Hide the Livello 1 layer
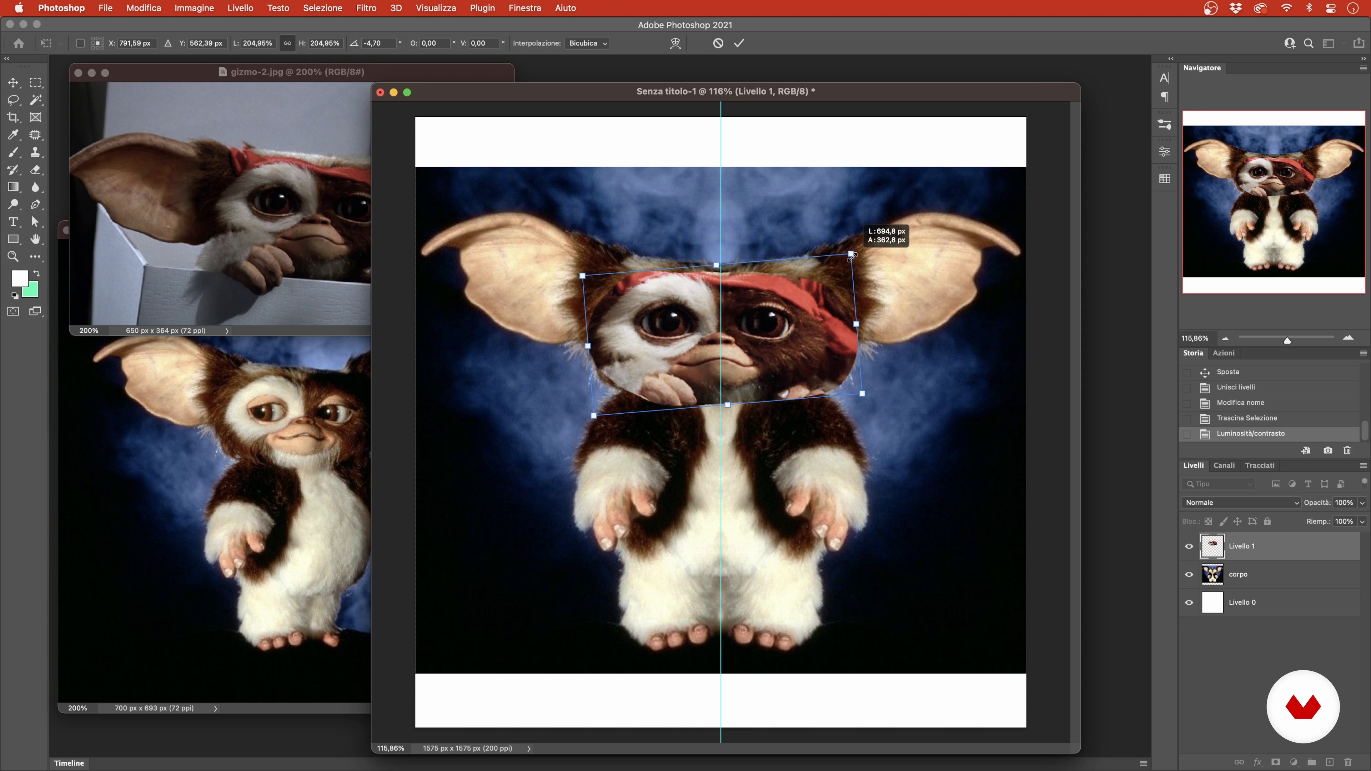Image resolution: width=1371 pixels, height=771 pixels. [1189, 546]
